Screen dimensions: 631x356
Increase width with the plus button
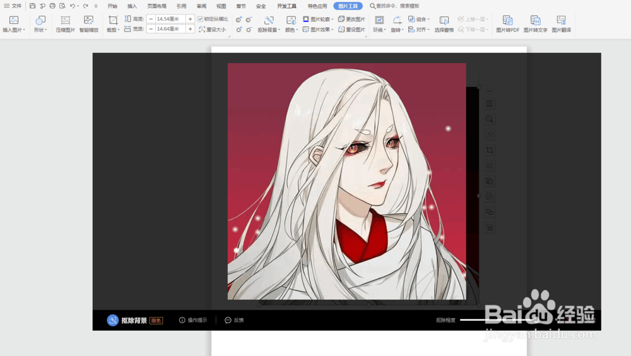coord(191,29)
